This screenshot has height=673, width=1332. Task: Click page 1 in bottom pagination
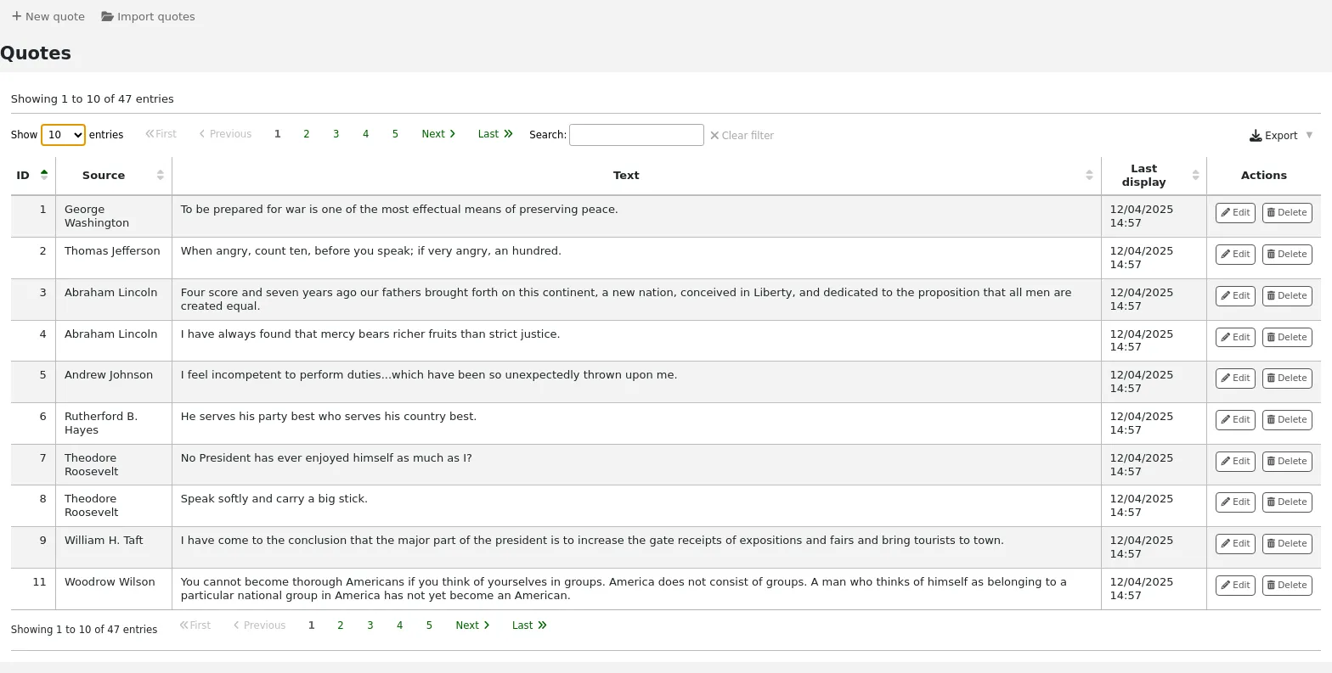[312, 625]
